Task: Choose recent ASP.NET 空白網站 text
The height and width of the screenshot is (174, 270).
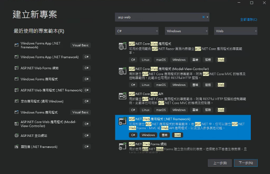Action: click(x=34, y=136)
